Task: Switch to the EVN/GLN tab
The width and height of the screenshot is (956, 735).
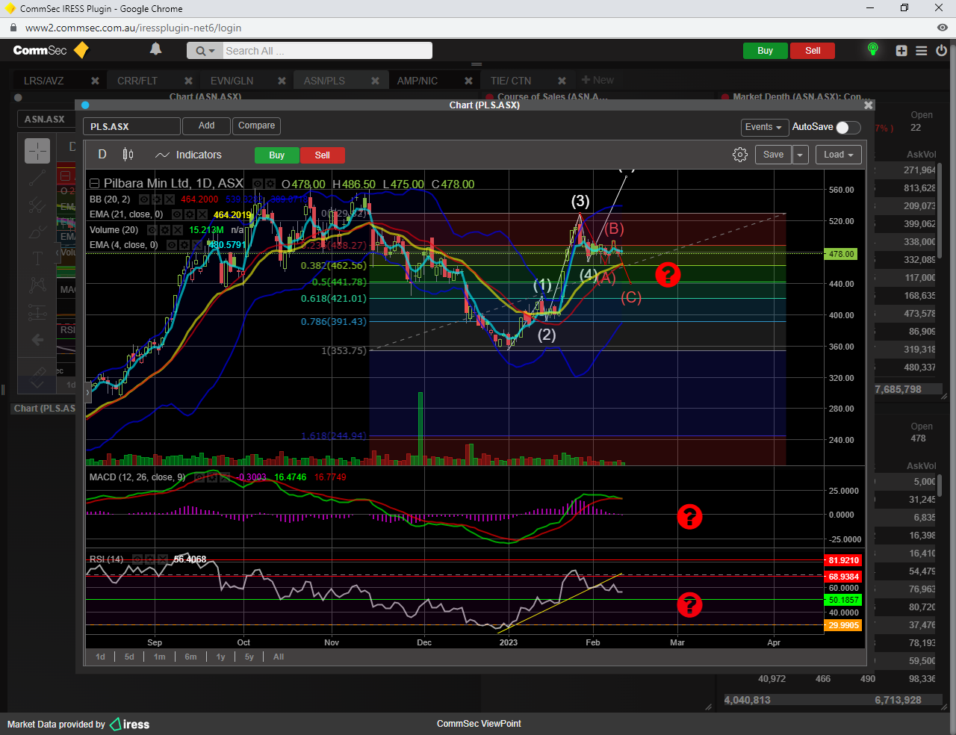Action: (232, 81)
